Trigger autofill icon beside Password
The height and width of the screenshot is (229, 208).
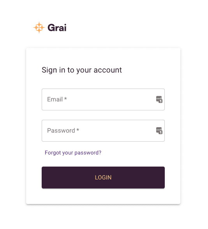(x=159, y=131)
